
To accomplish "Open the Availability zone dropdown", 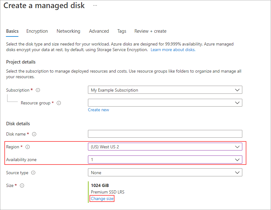I will click(165, 160).
